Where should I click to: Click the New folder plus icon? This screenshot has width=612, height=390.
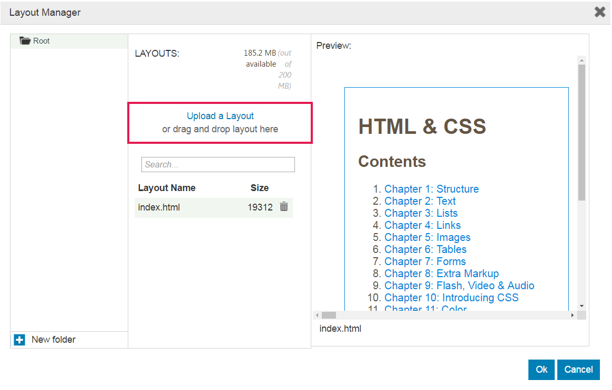[19, 340]
